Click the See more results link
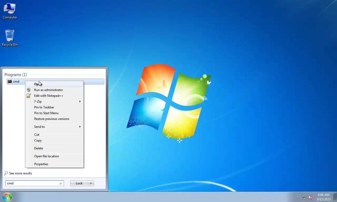 21,173
